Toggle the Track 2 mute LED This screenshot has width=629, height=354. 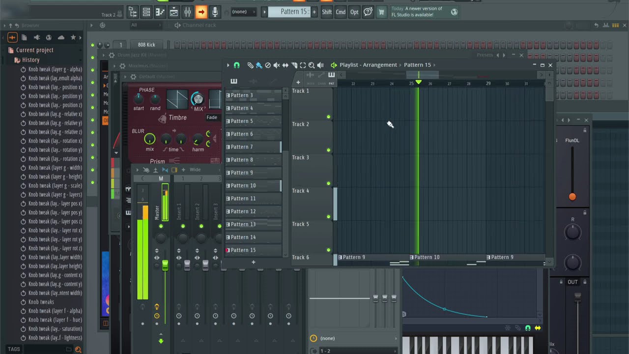(328, 150)
